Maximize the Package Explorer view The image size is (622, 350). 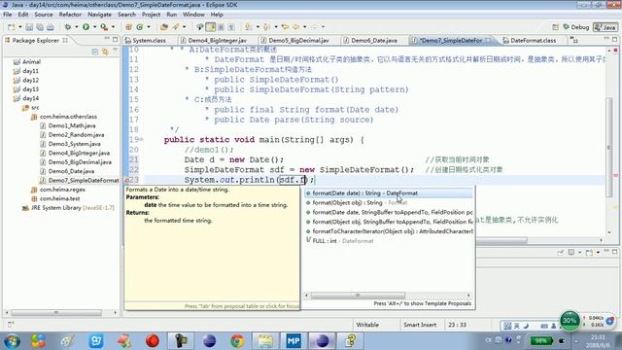115,39
